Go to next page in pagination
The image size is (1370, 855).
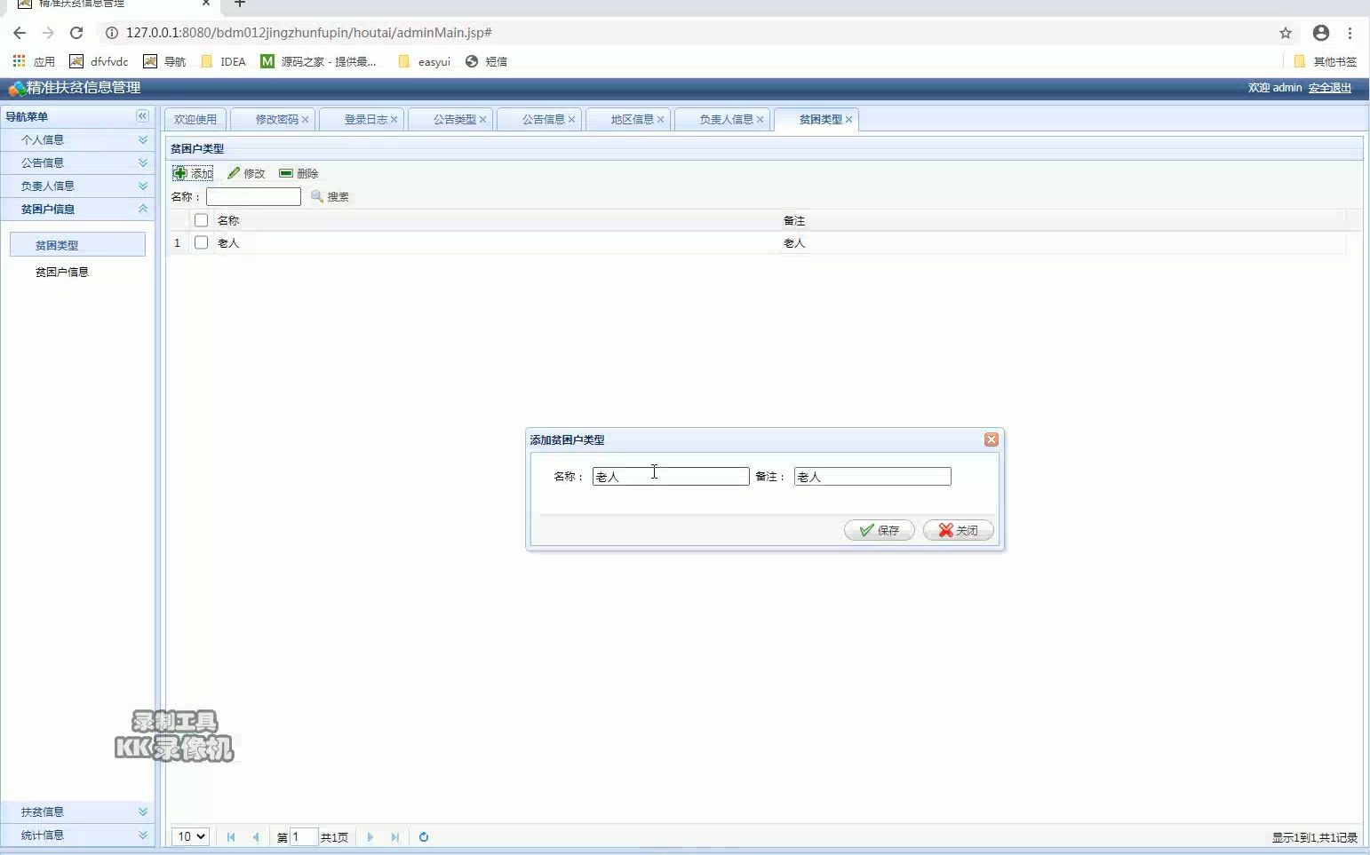click(x=370, y=836)
